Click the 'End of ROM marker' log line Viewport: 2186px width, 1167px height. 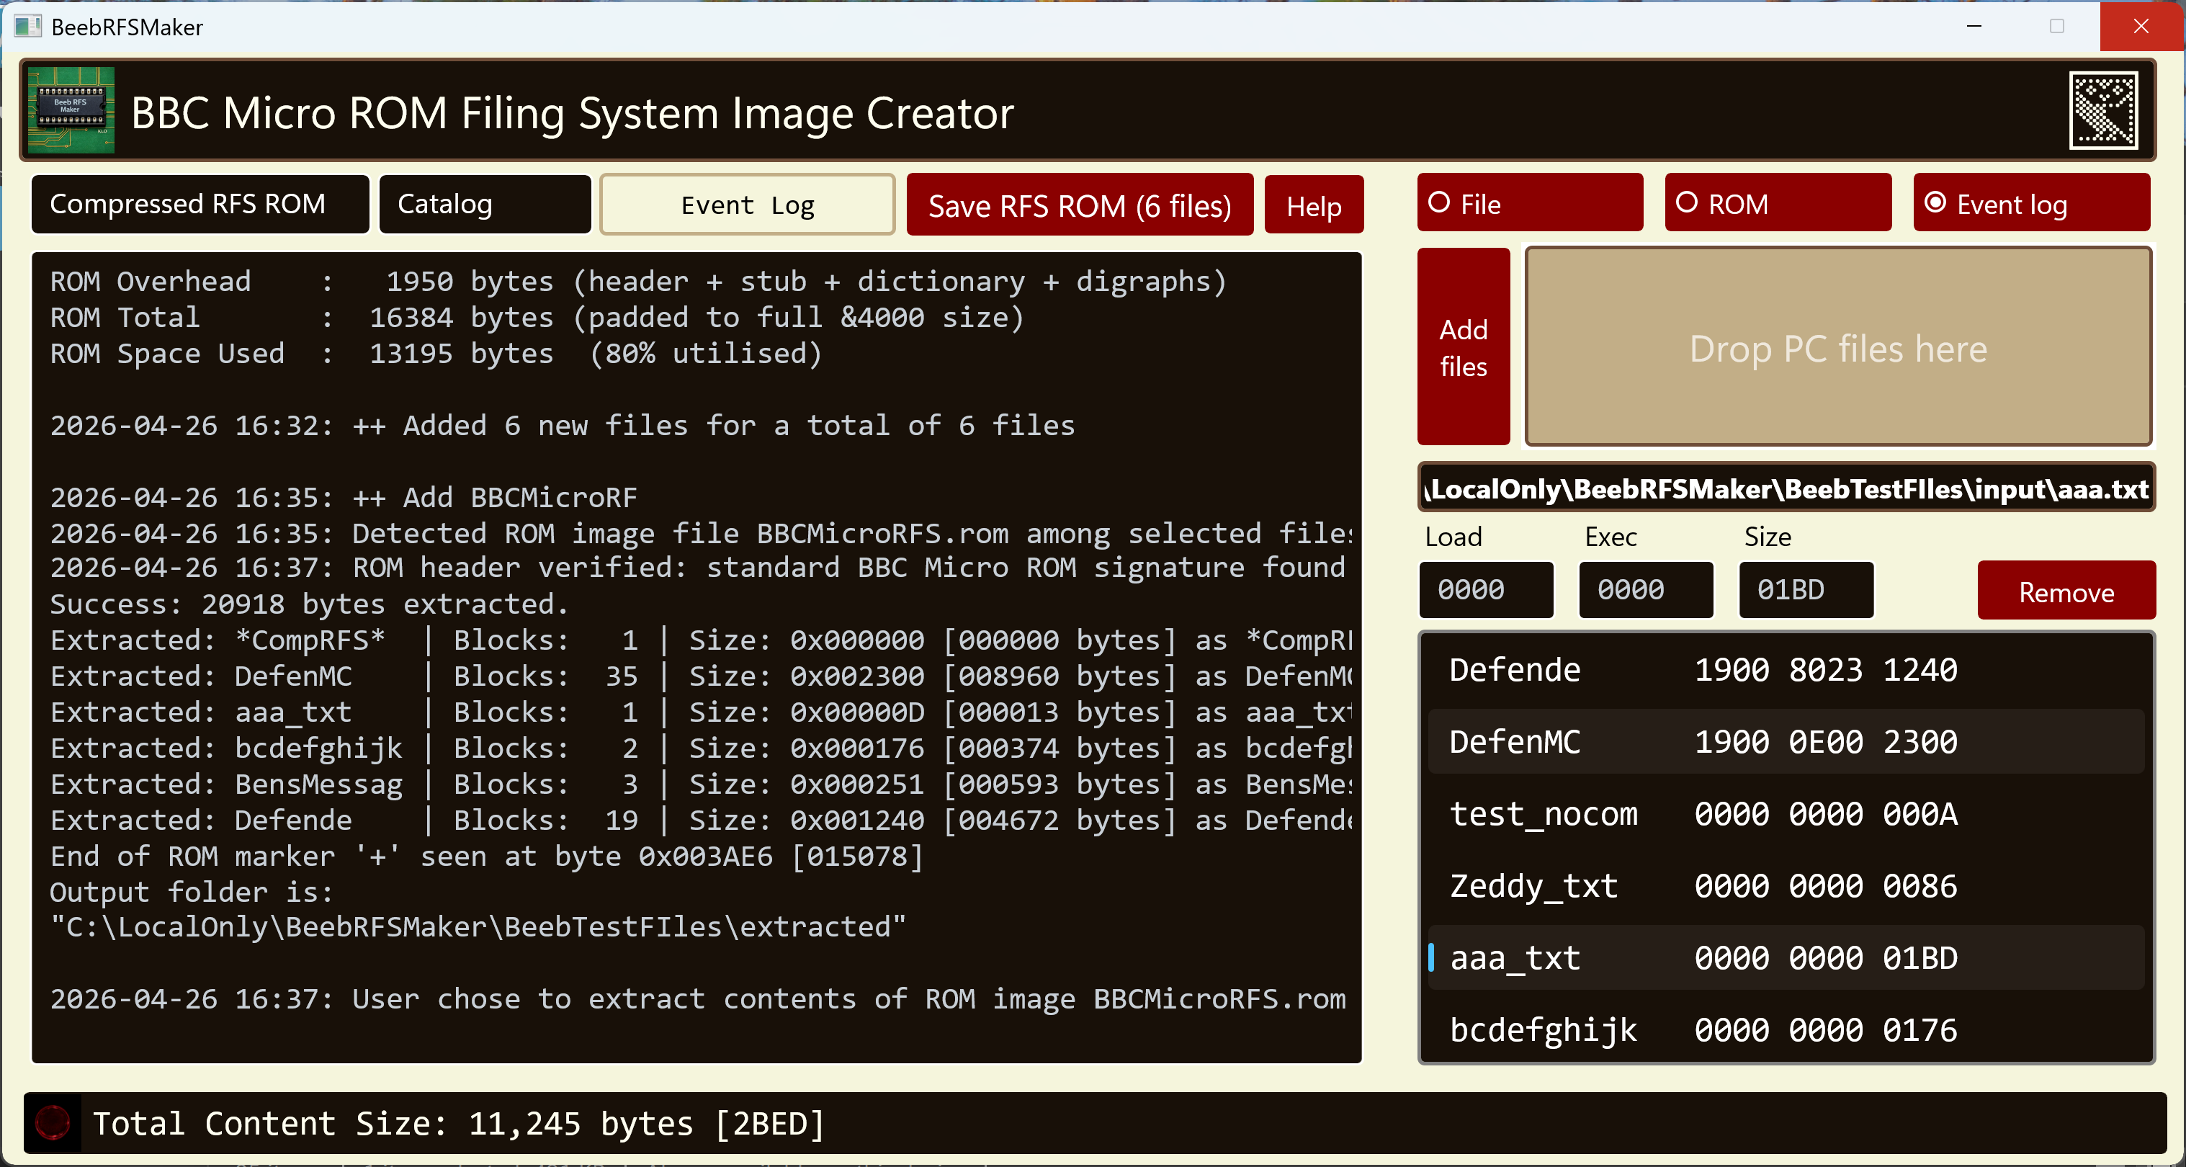(x=486, y=857)
